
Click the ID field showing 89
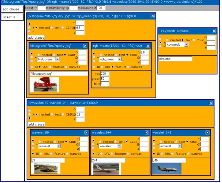(48, 160)
